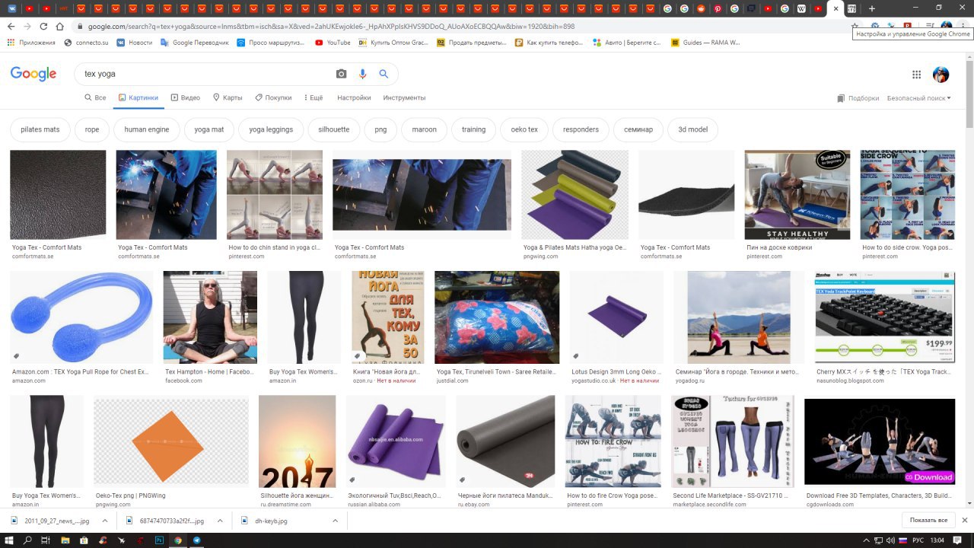Open a new browser tab
The image size is (974, 548).
pyautogui.click(x=872, y=8)
